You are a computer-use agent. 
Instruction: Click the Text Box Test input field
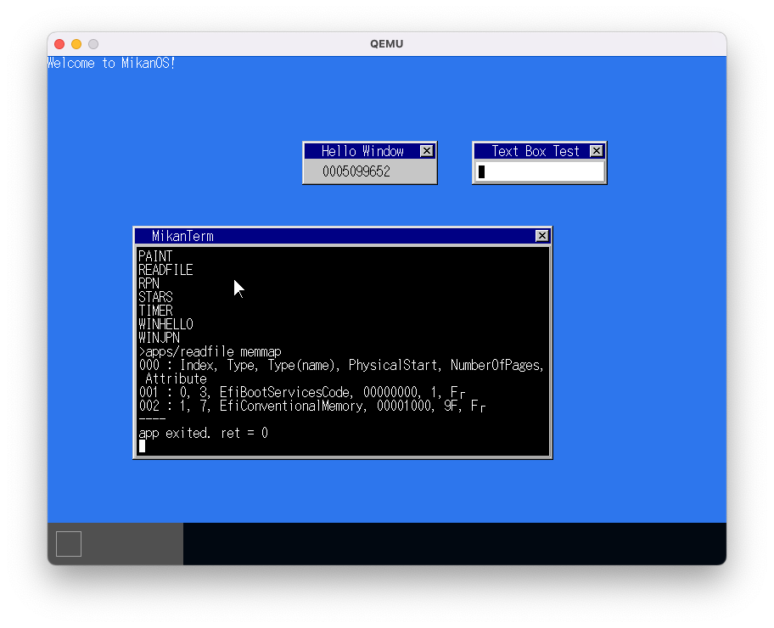[540, 171]
